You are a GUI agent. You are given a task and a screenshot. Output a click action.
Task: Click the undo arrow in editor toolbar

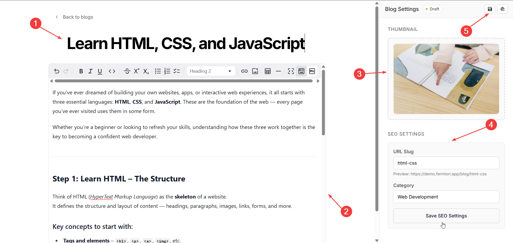pos(57,71)
